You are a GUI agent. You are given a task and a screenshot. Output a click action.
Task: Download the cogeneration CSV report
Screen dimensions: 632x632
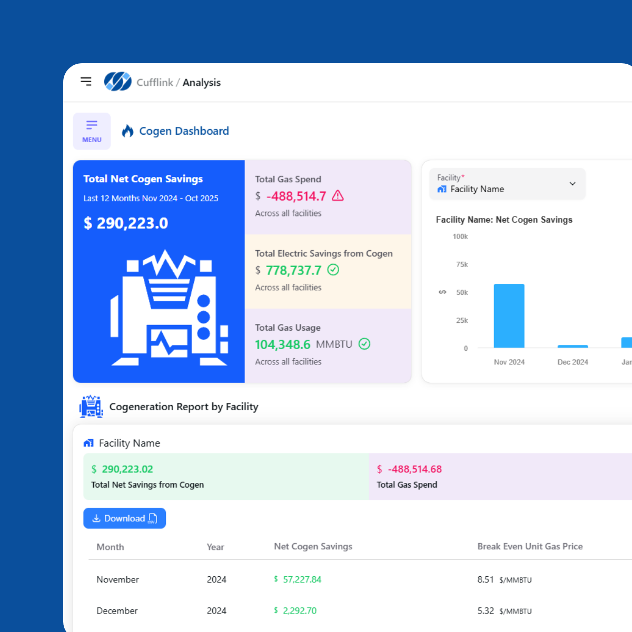coord(124,518)
